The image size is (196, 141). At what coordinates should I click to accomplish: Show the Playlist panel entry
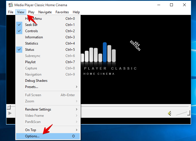pos(48,62)
